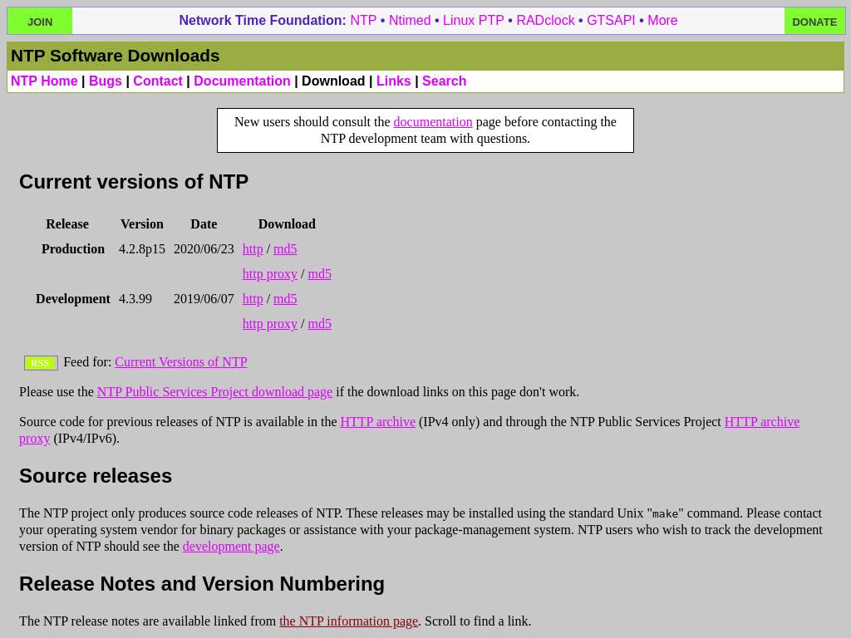Screen dimensions: 851x638
Task: Open the Current Versions of NTP feed link
Action: coord(180,362)
